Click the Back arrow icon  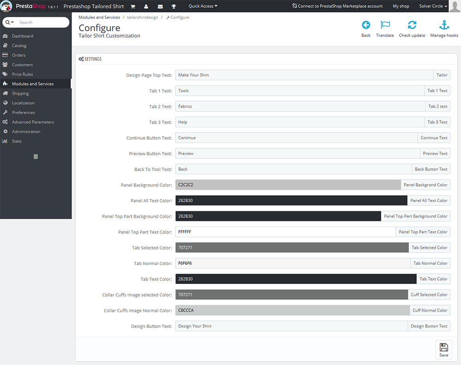[366, 25]
